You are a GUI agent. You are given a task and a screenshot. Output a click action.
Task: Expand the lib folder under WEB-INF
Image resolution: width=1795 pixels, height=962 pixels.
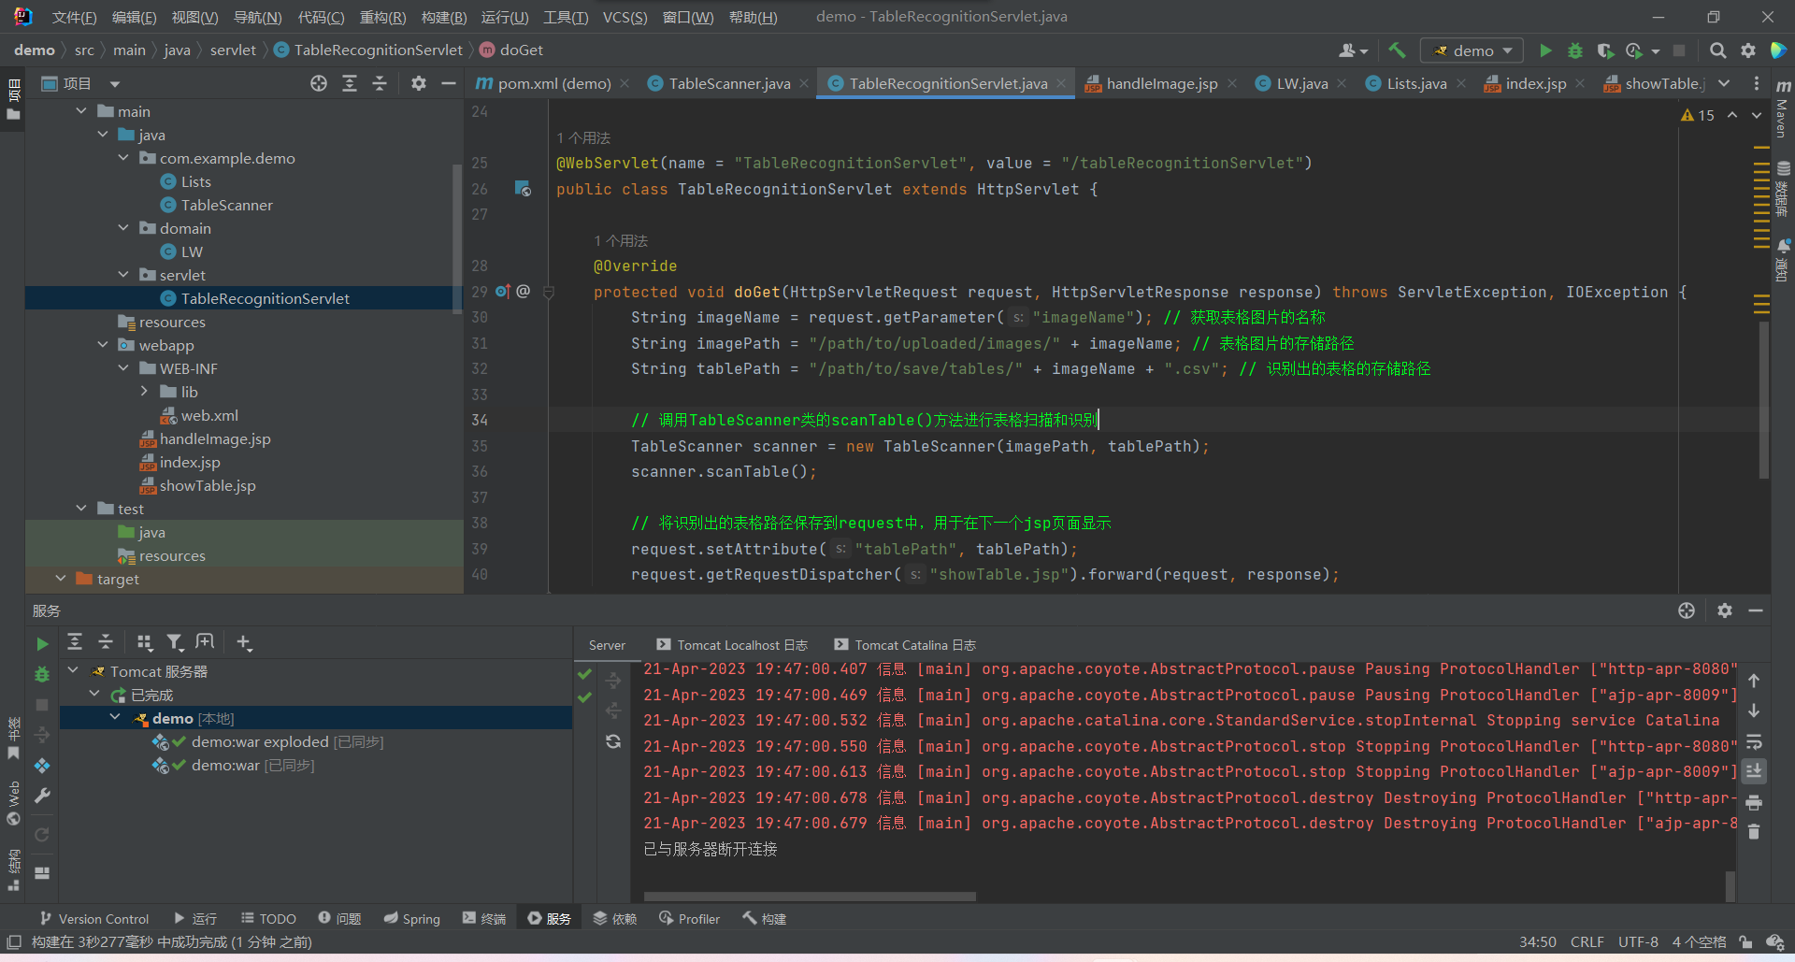(x=144, y=392)
